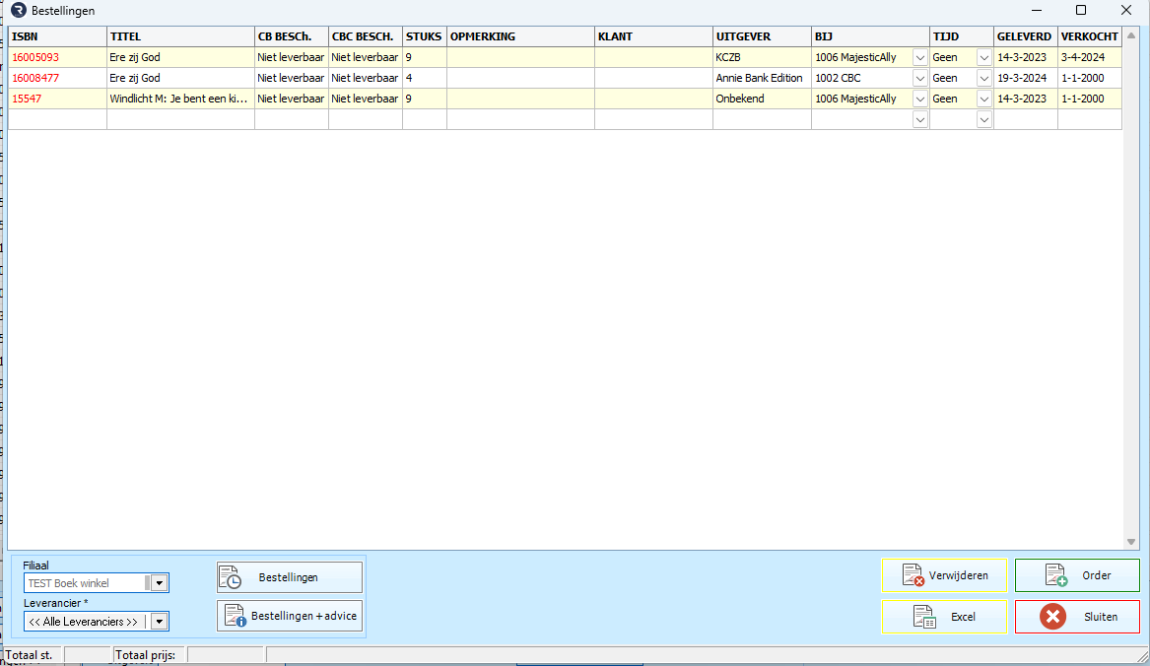This screenshot has height=666, width=1150.
Task: Maximize the Bestellingen window
Action: tap(1080, 11)
